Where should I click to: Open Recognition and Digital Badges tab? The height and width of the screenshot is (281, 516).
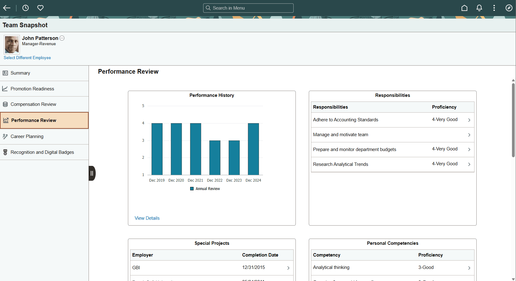(44, 152)
